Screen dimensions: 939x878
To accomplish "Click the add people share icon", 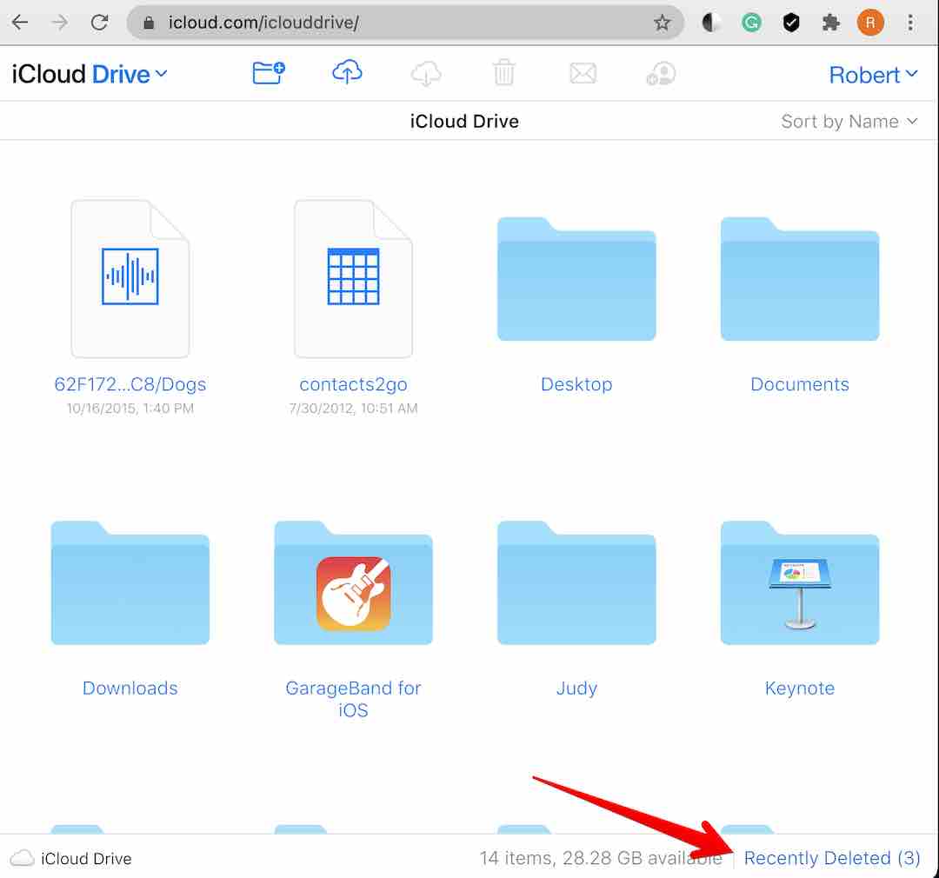I will [661, 74].
